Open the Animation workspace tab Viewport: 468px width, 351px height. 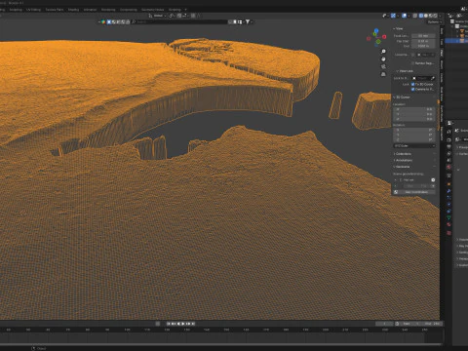90,10
